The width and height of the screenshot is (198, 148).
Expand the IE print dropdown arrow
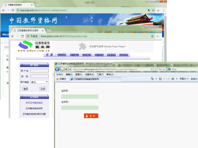(177, 79)
